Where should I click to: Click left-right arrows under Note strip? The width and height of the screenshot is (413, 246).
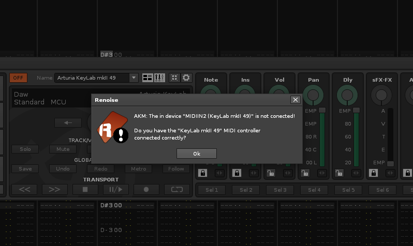[x=219, y=173]
